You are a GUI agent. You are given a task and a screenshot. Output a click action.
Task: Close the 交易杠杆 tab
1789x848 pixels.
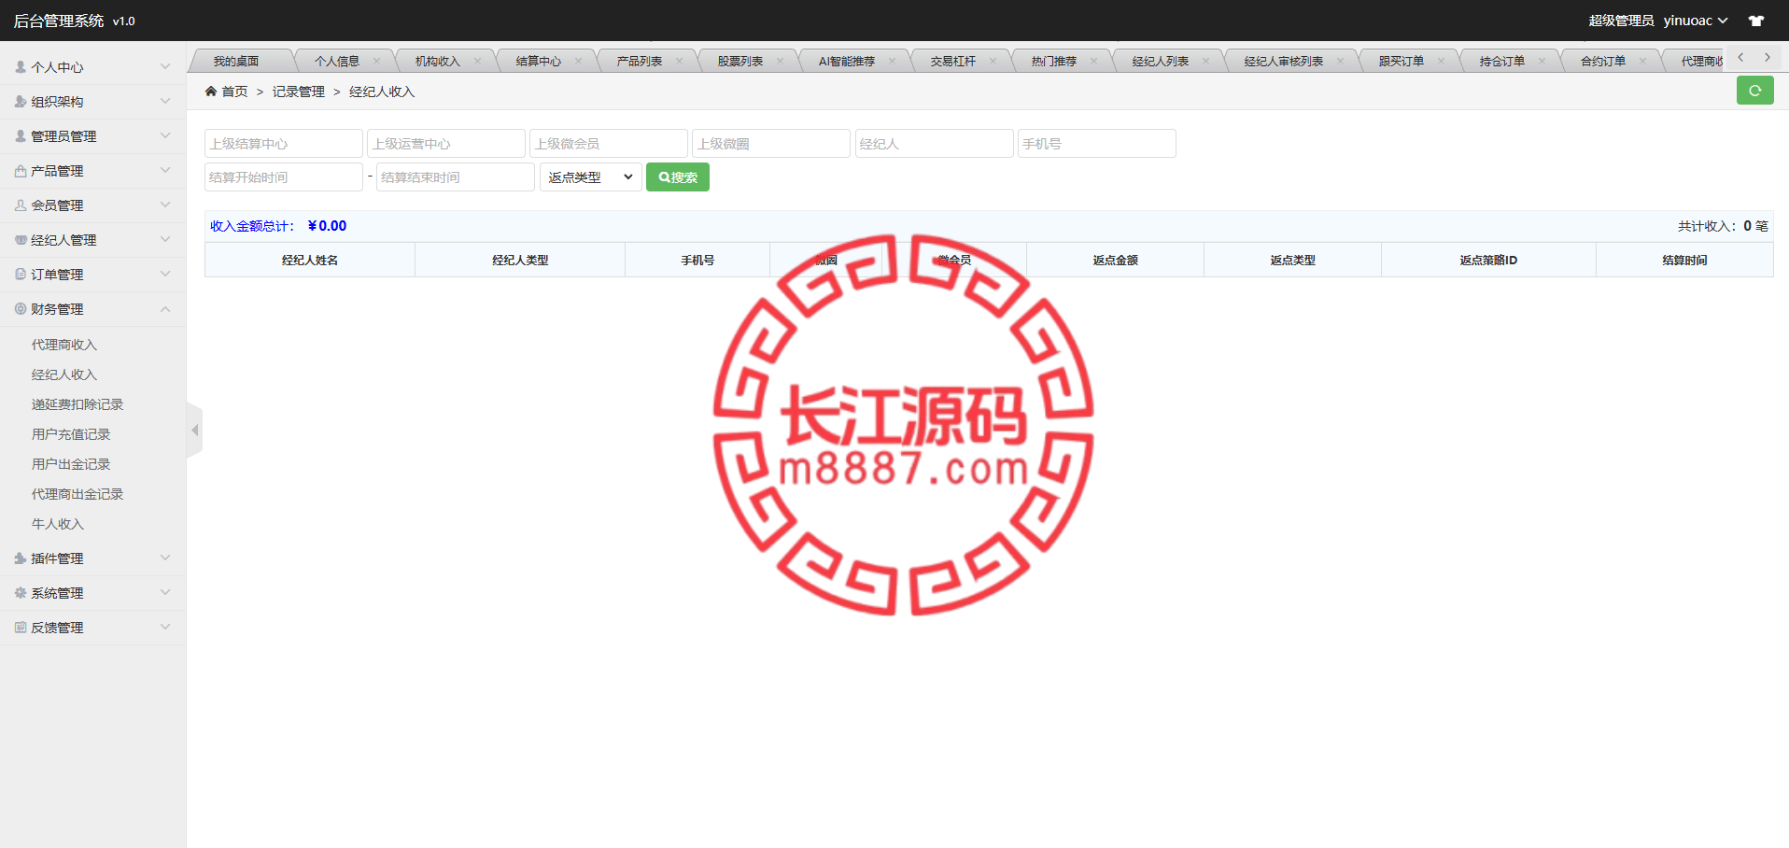tap(993, 62)
